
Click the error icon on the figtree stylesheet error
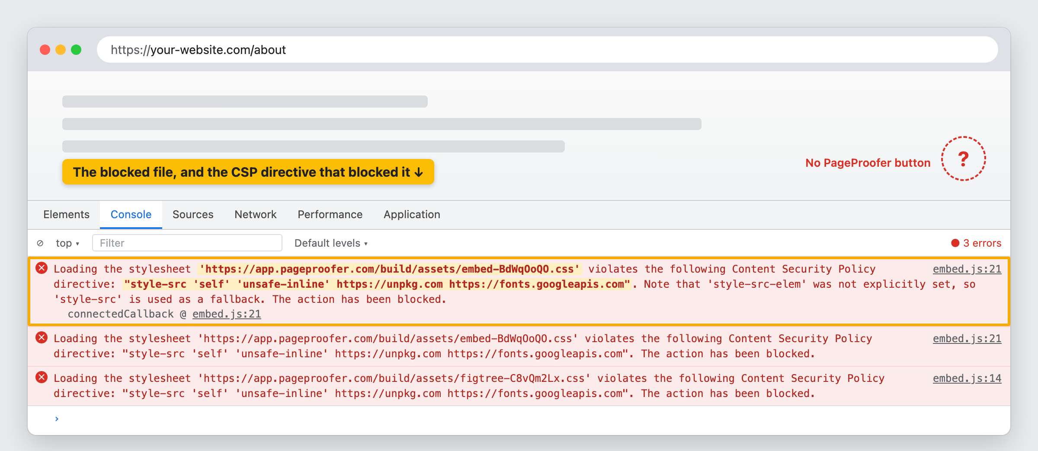(42, 378)
